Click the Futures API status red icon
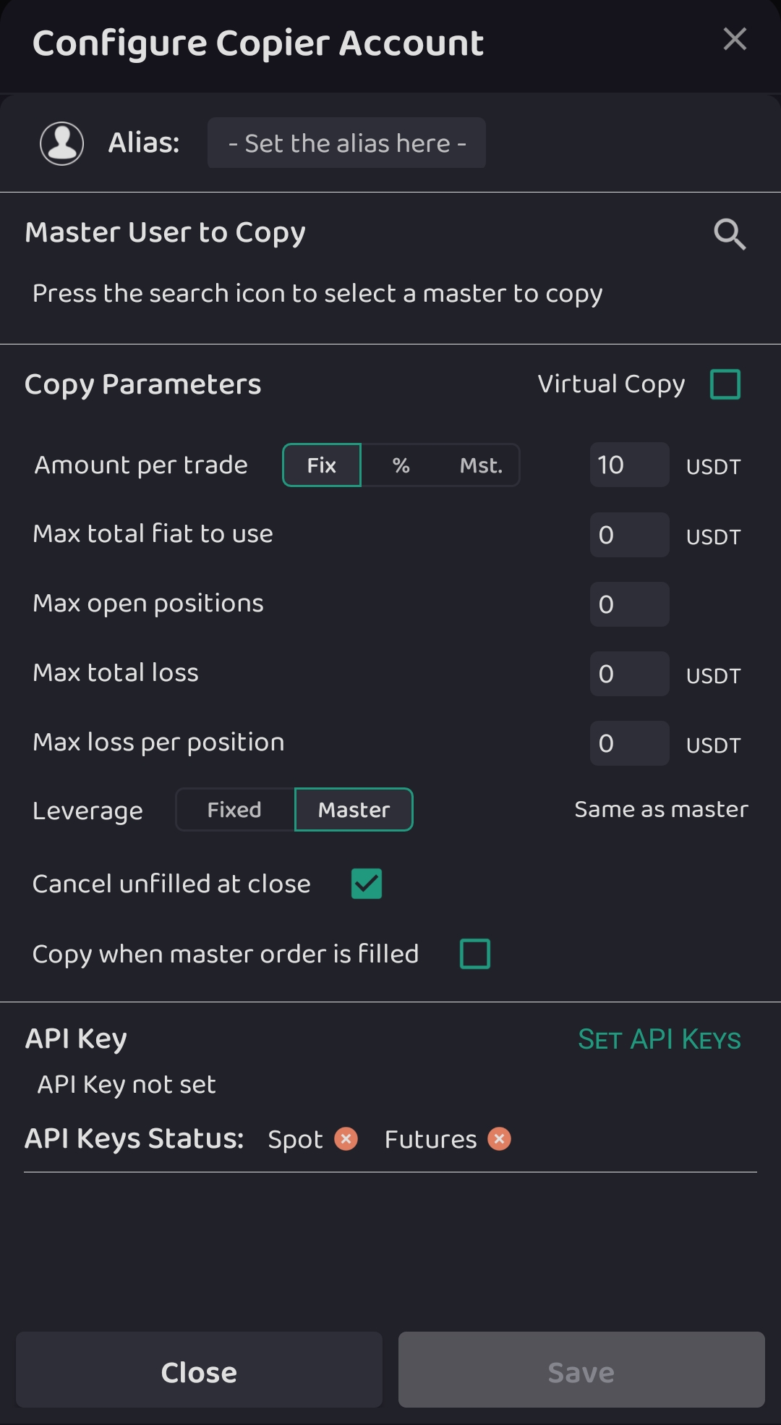 (x=499, y=1138)
